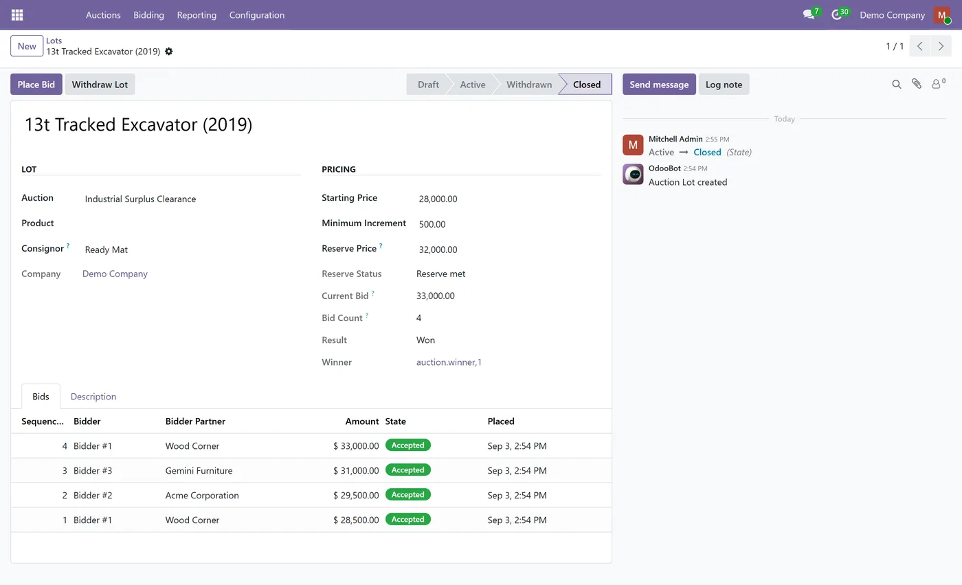Open the Auctions menu
962x585 pixels.
103,14
